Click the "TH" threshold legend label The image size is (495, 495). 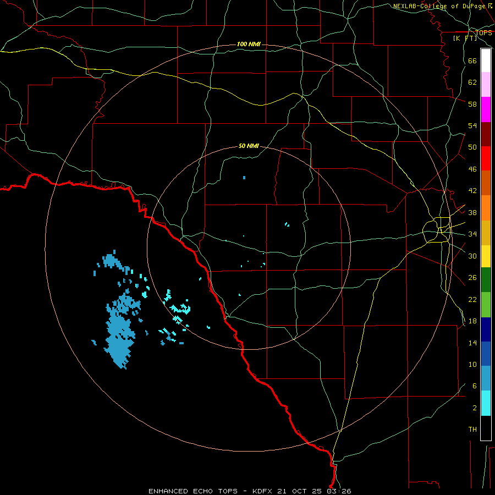[472, 429]
